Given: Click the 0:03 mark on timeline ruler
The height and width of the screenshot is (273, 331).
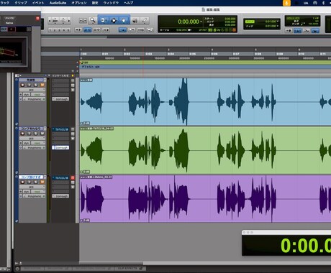Looking at the screenshot, I should [x=148, y=54].
